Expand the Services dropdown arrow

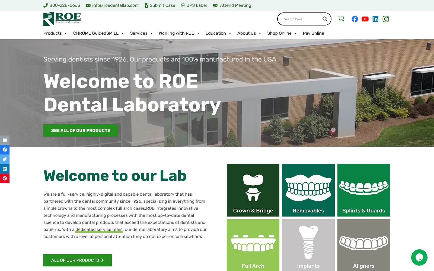(151, 33)
